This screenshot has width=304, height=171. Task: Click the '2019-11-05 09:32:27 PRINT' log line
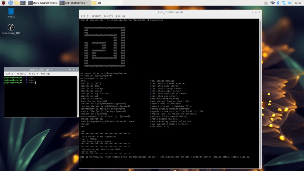click(165, 157)
